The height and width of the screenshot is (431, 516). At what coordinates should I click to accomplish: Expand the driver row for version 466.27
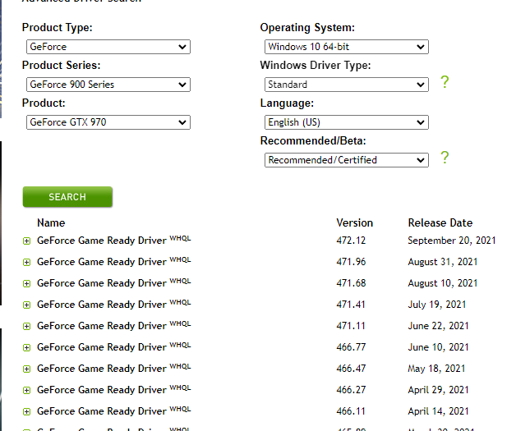[26, 390]
